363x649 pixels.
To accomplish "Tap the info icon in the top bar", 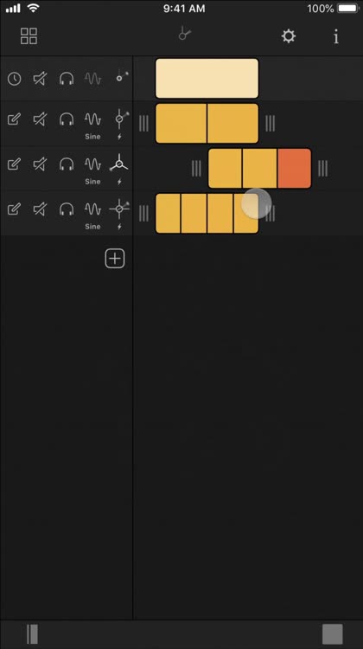I will click(335, 36).
